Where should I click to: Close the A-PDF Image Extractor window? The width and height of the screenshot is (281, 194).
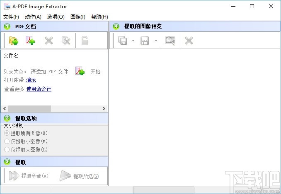[271, 7]
